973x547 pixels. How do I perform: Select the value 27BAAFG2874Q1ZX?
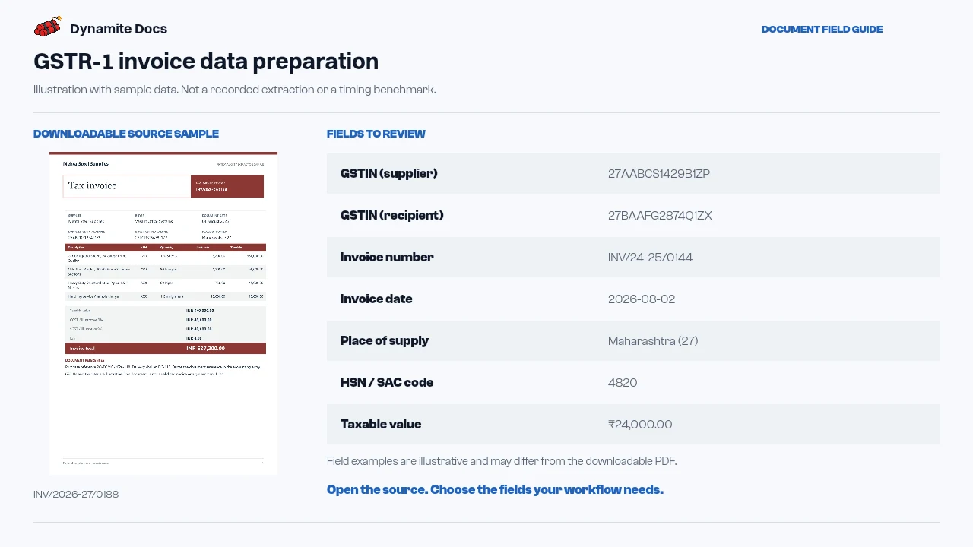click(660, 216)
